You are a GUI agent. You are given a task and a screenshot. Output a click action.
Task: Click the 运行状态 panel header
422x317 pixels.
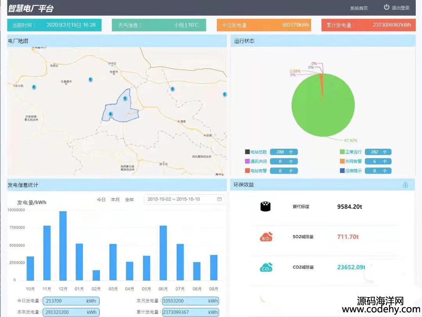click(x=323, y=41)
